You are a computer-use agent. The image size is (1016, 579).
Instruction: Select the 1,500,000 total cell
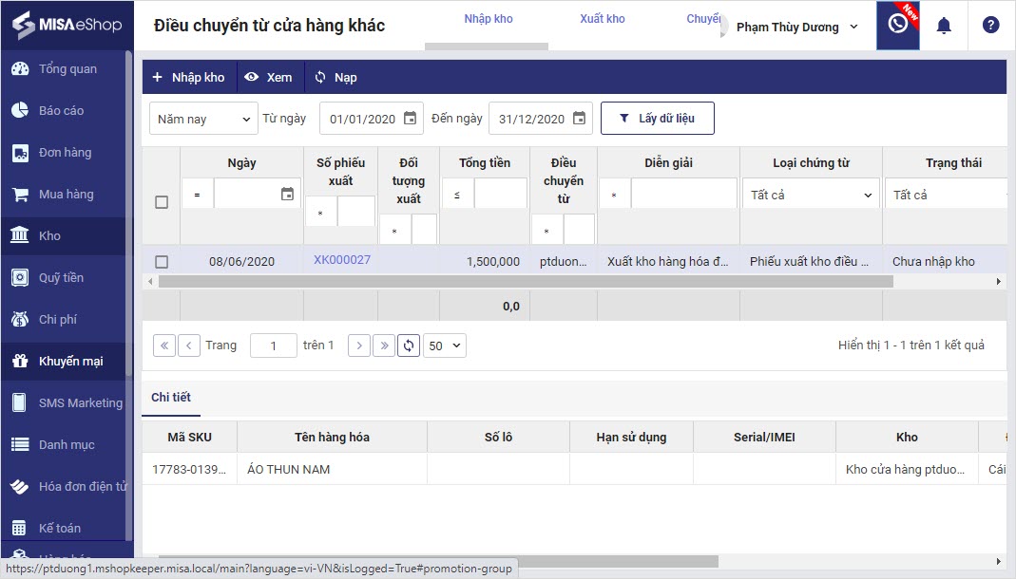[485, 261]
